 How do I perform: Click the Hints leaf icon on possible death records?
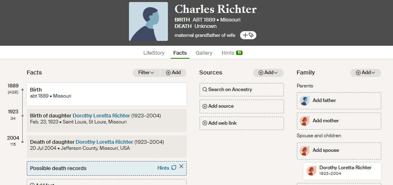coord(174,168)
